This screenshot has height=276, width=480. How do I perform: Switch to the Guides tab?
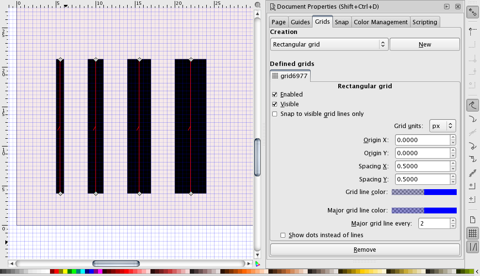(x=300, y=22)
